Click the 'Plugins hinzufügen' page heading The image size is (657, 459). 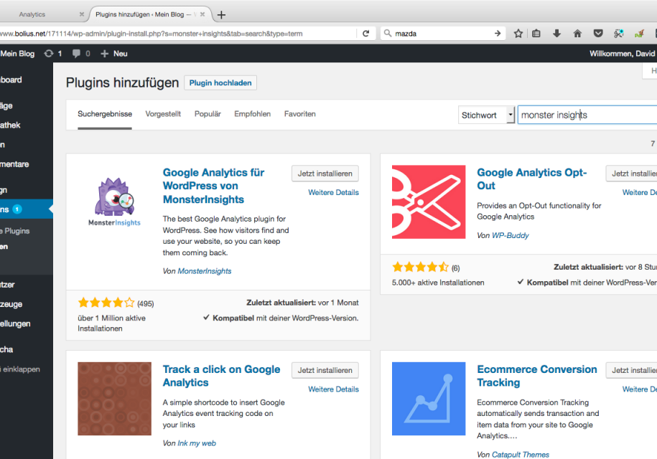coord(122,83)
